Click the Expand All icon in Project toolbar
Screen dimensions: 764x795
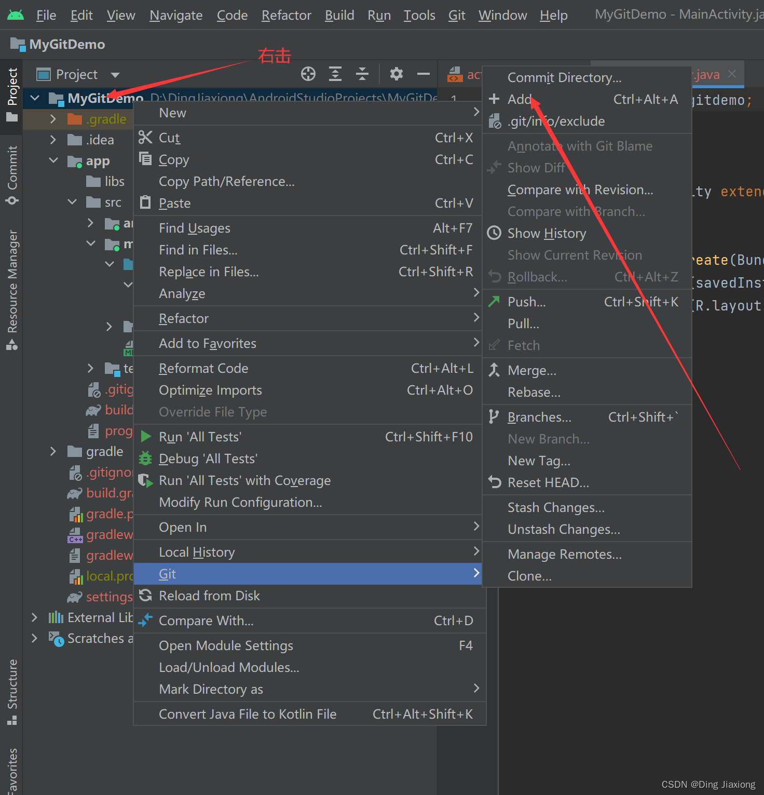pyautogui.click(x=335, y=74)
